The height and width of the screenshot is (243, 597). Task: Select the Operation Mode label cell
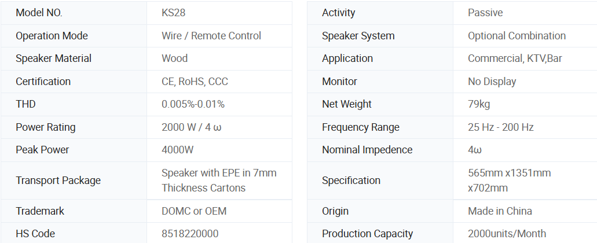click(x=52, y=36)
